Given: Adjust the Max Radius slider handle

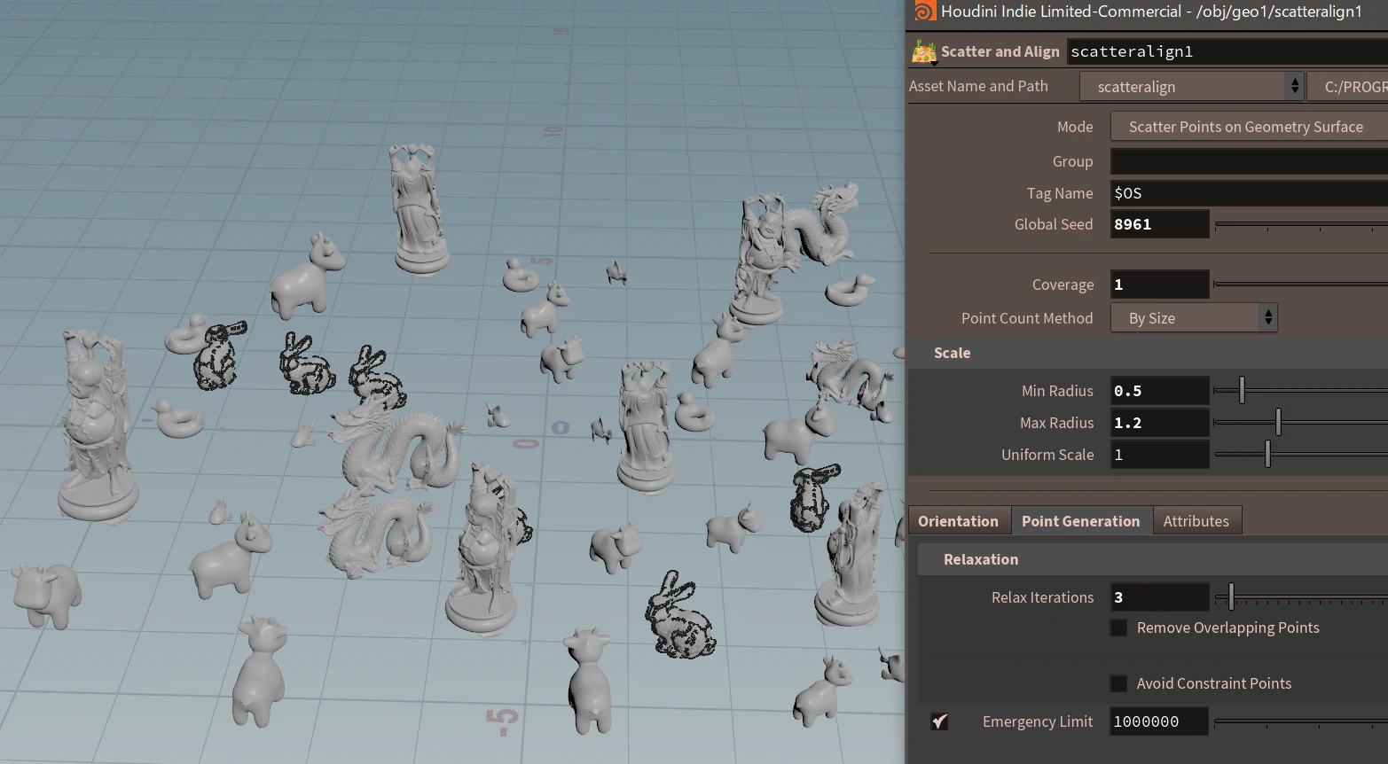Looking at the screenshot, I should [x=1278, y=422].
